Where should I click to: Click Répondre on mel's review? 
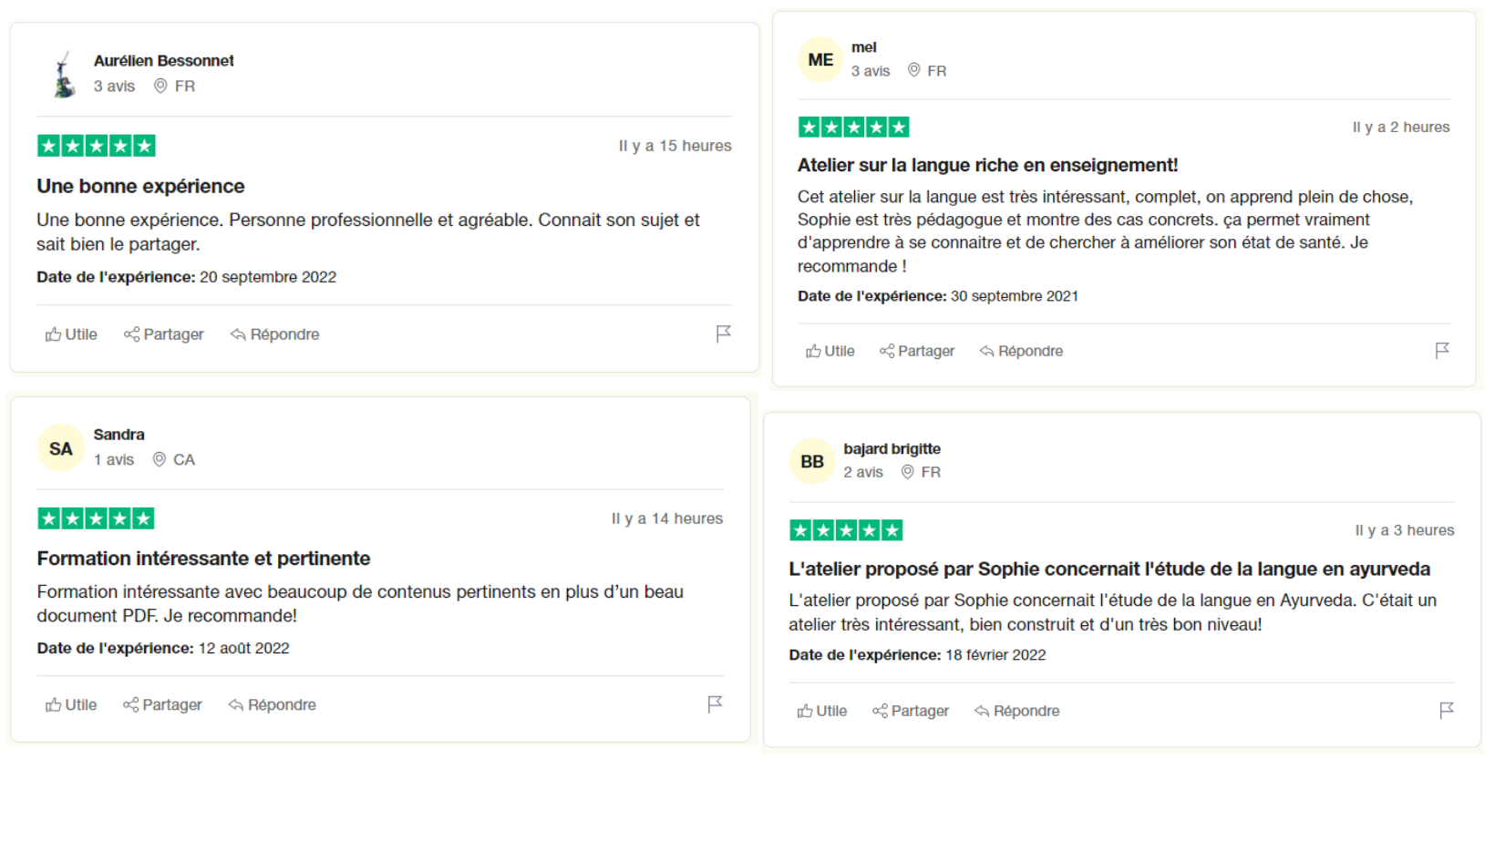tap(1021, 351)
